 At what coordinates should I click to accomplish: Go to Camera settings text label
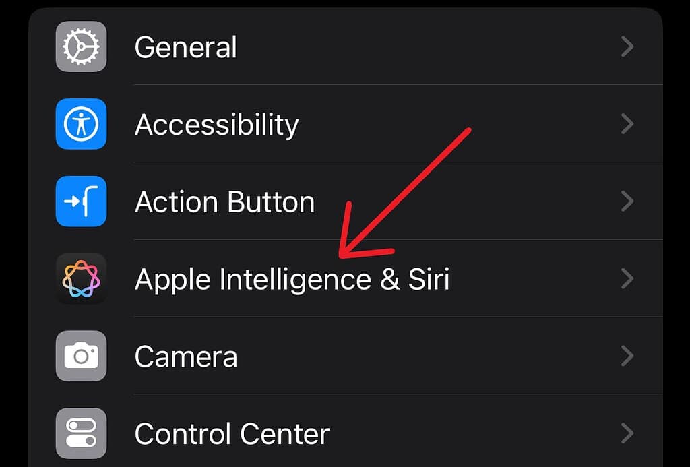pos(186,356)
